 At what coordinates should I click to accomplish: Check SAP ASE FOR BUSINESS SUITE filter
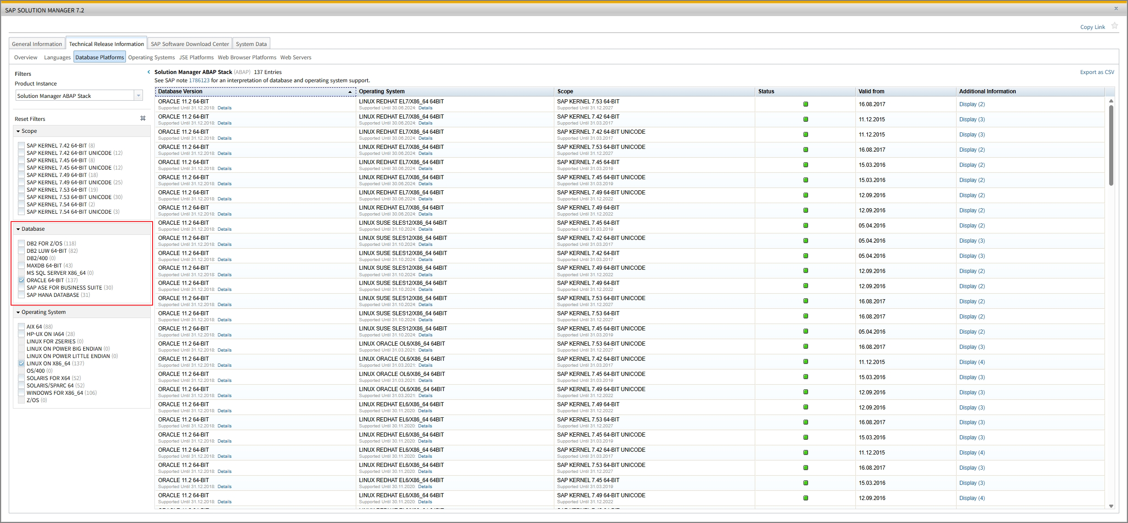21,288
